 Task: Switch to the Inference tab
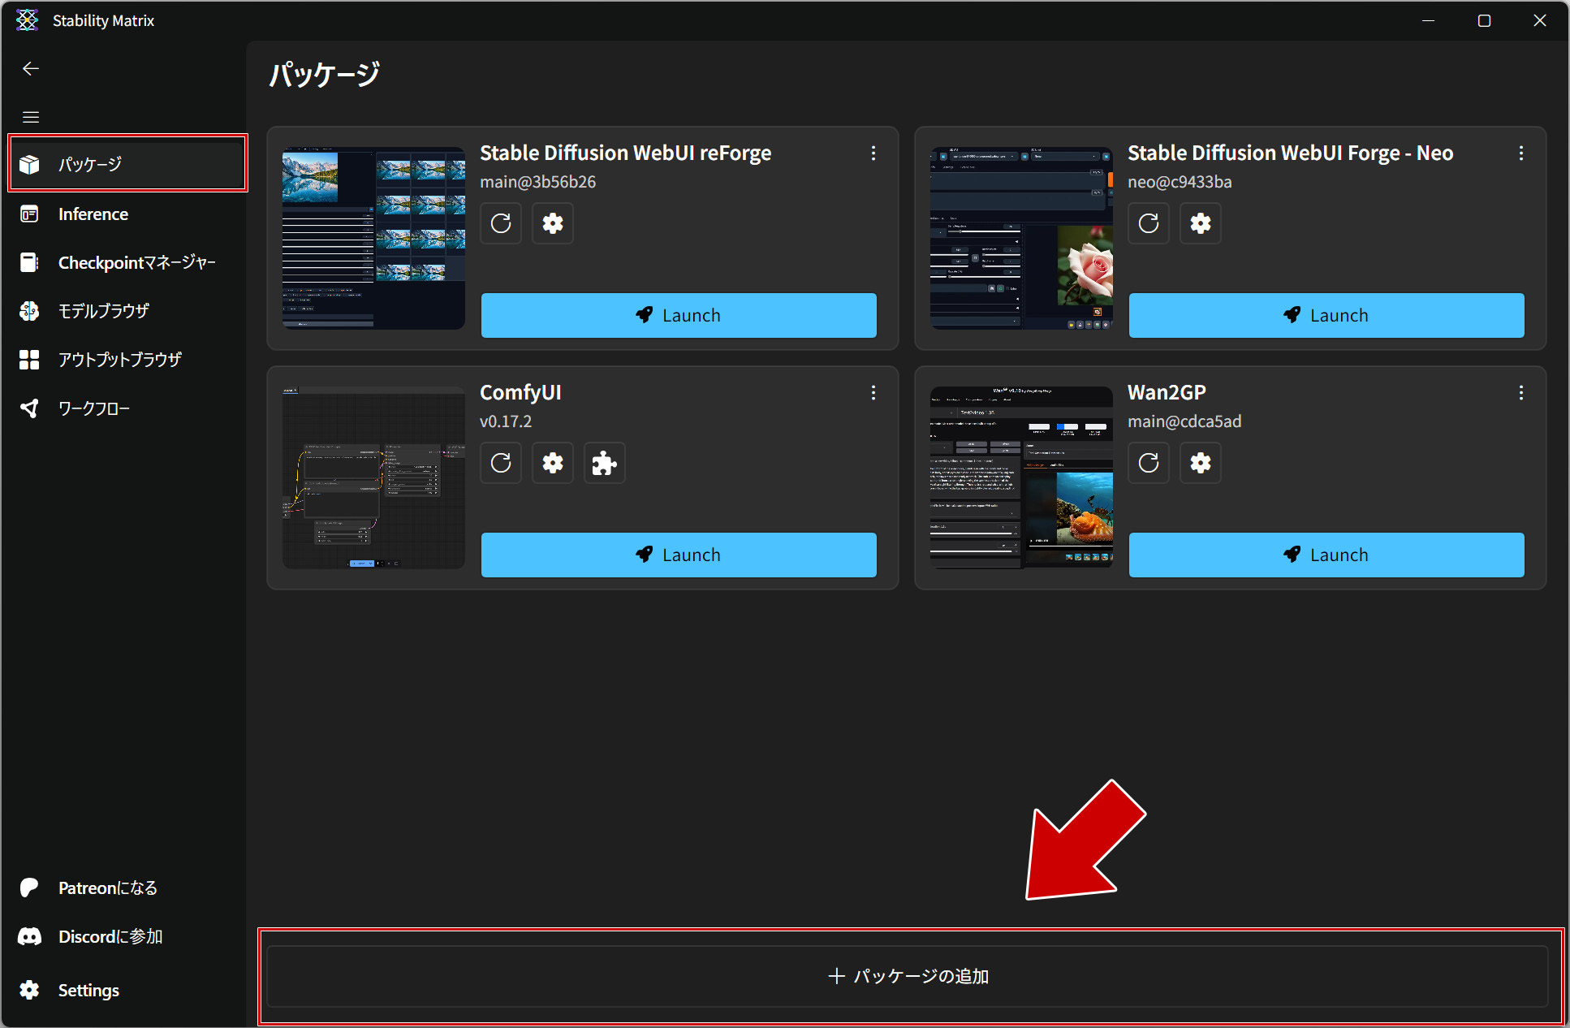click(x=93, y=214)
